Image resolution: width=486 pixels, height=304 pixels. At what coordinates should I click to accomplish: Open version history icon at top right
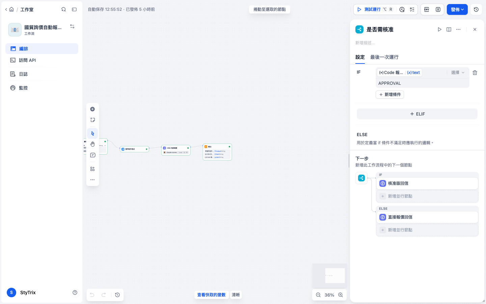click(476, 9)
